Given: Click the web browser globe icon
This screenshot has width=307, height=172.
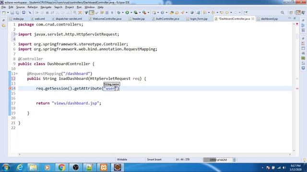Looking at the screenshot, I should point(192,12).
